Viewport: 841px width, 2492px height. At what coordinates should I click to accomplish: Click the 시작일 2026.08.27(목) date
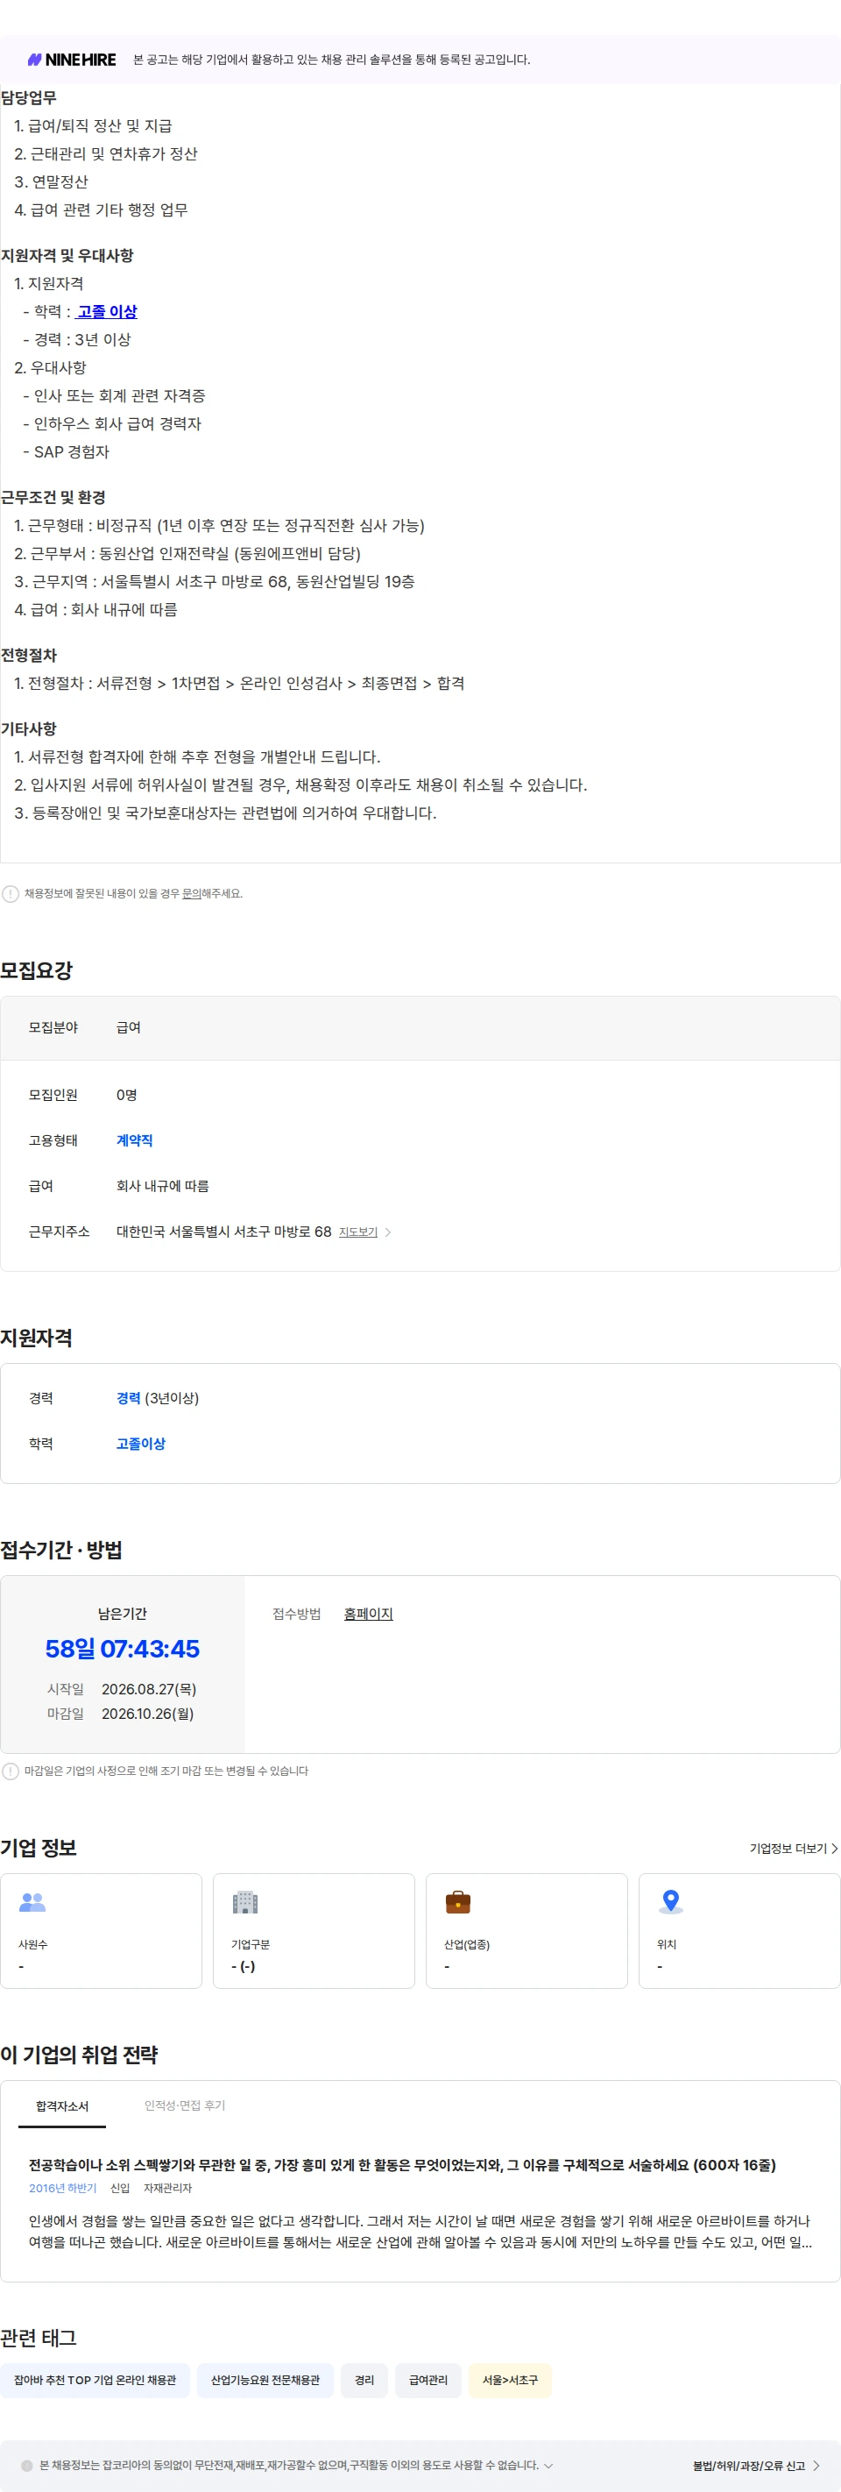[x=149, y=1689]
